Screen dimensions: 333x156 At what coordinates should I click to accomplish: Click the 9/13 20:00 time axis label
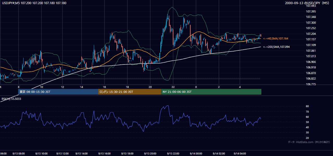click(x=150, y=154)
